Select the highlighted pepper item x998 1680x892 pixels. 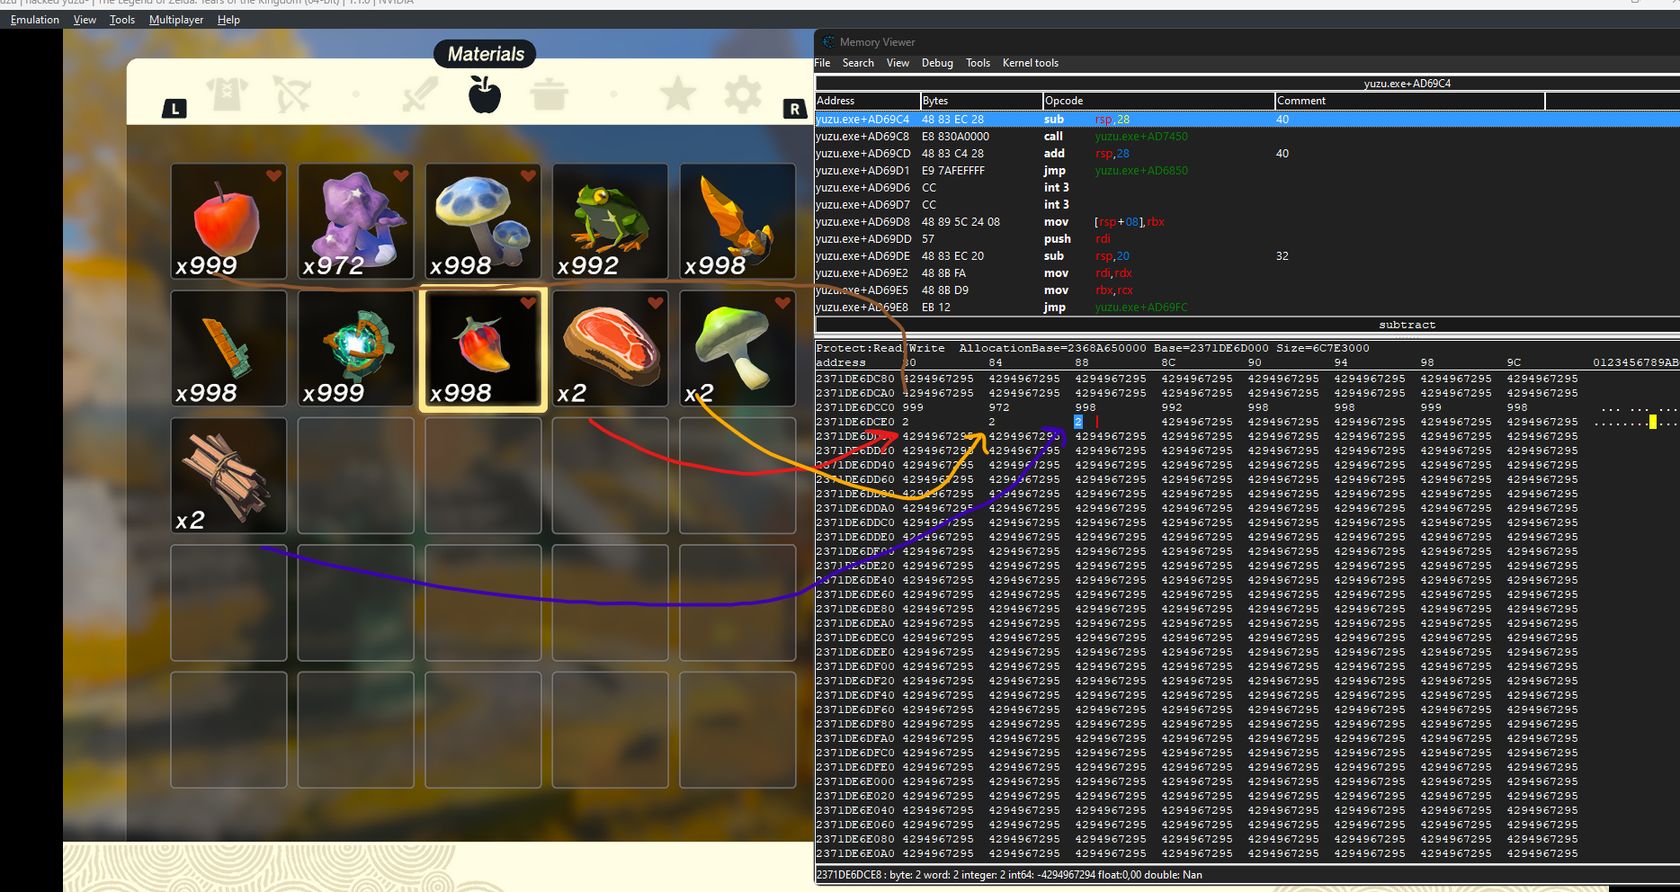click(483, 348)
